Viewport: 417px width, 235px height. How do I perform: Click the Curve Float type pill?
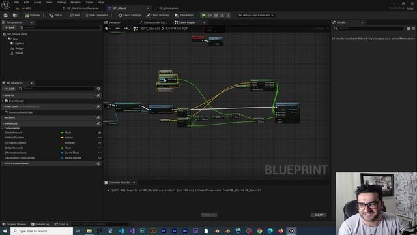coord(70,153)
